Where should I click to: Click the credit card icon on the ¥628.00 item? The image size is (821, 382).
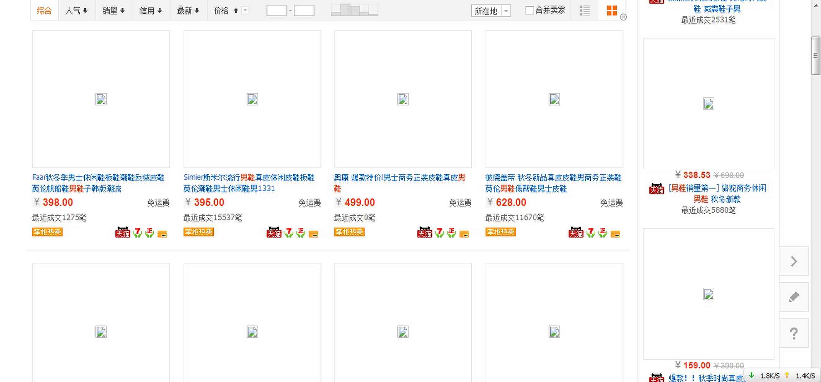click(616, 234)
